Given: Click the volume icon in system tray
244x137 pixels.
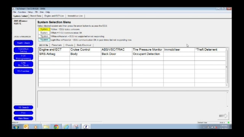Looking at the screenshot, I should pyautogui.click(x=215, y=127).
